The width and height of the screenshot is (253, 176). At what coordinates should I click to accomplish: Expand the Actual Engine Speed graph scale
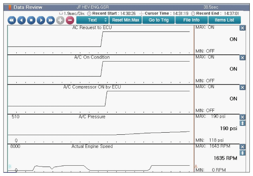coord(242,153)
